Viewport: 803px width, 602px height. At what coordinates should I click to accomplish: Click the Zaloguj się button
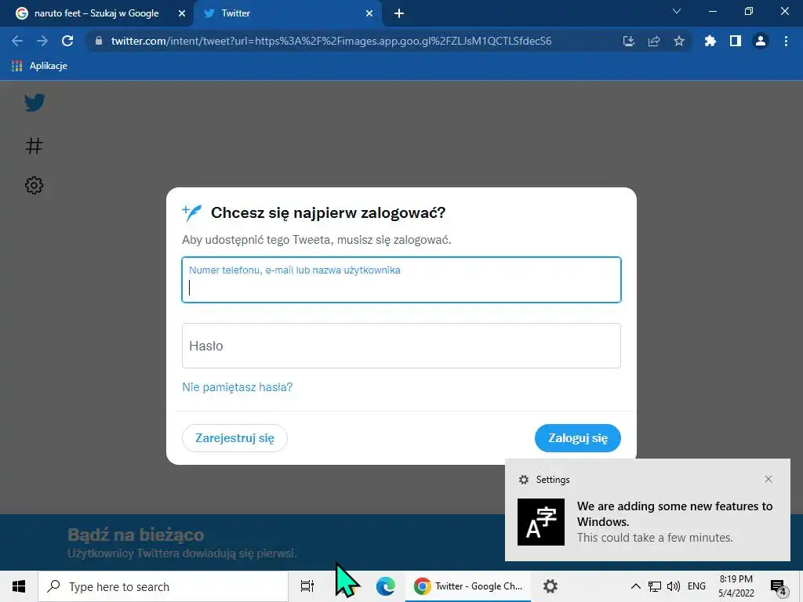(578, 438)
